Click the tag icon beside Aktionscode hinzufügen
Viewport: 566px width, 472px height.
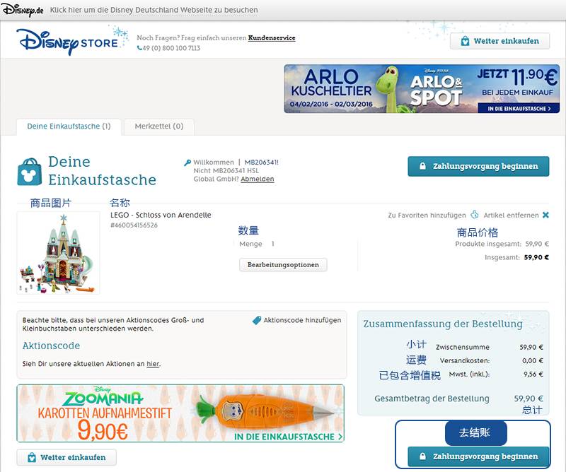point(257,320)
